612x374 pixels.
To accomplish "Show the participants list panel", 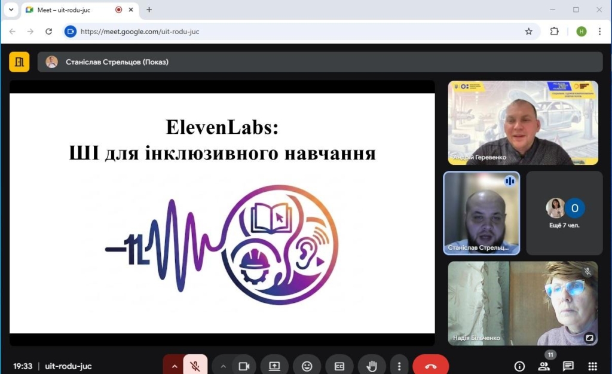I will (544, 366).
